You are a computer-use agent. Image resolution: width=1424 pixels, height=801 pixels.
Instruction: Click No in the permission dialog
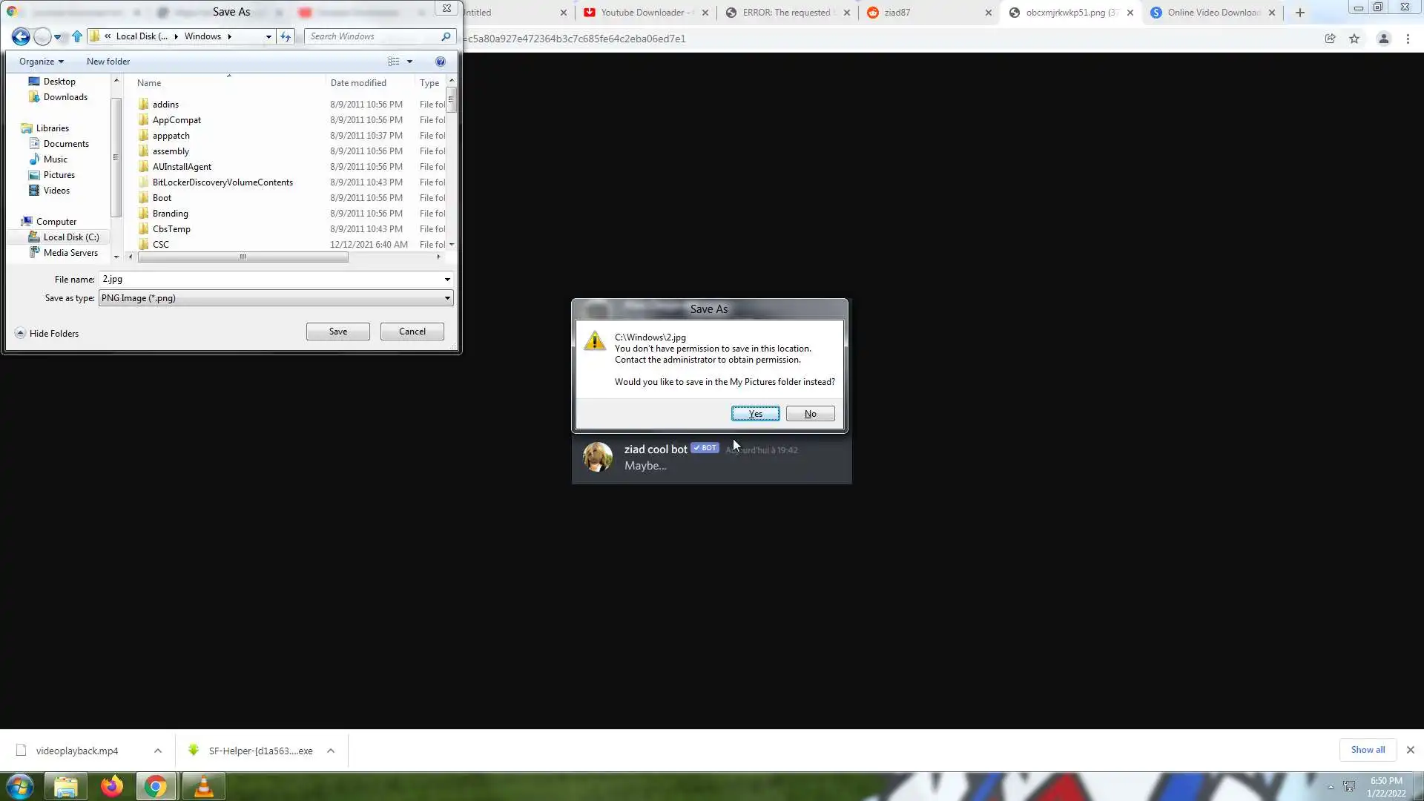810,414
